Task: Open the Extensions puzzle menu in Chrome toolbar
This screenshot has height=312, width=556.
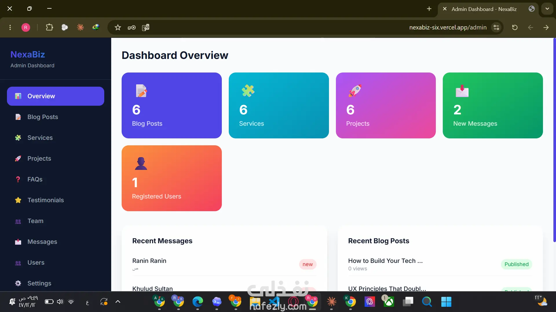Action: tap(50, 27)
